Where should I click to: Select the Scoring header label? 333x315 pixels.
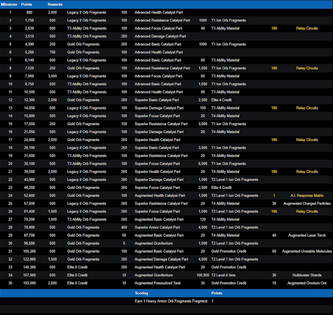[x=142, y=293]
